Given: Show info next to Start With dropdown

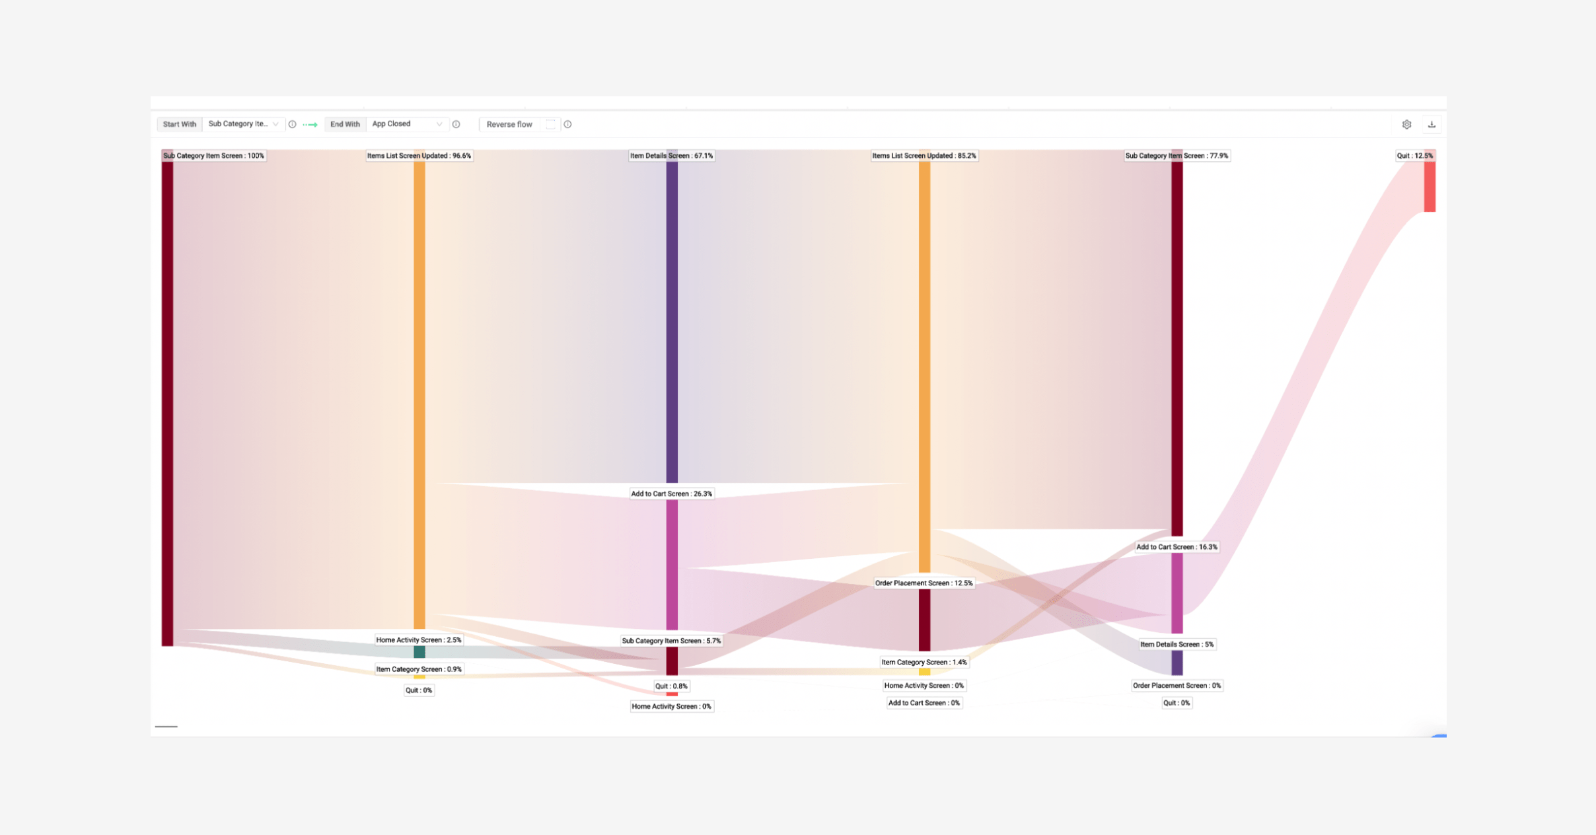Looking at the screenshot, I should tap(292, 124).
